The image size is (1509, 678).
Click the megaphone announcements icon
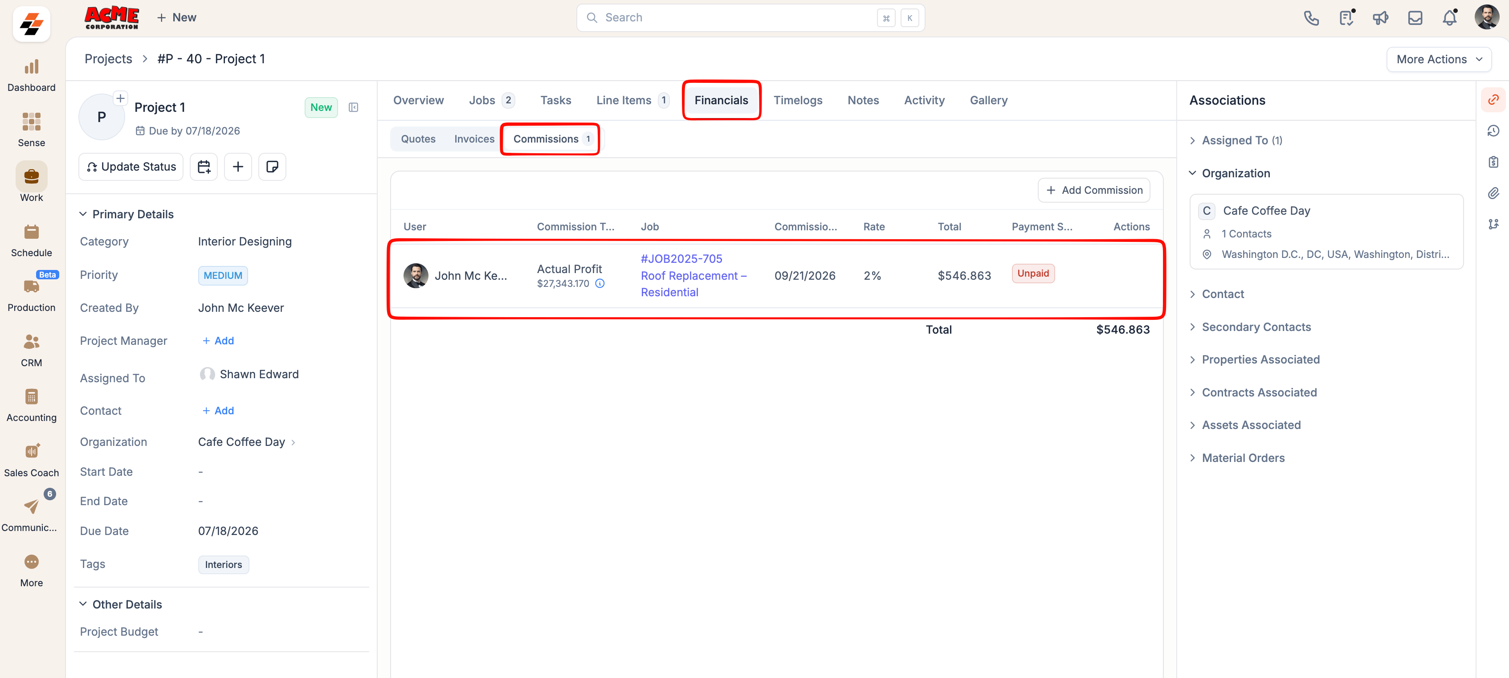[1380, 17]
